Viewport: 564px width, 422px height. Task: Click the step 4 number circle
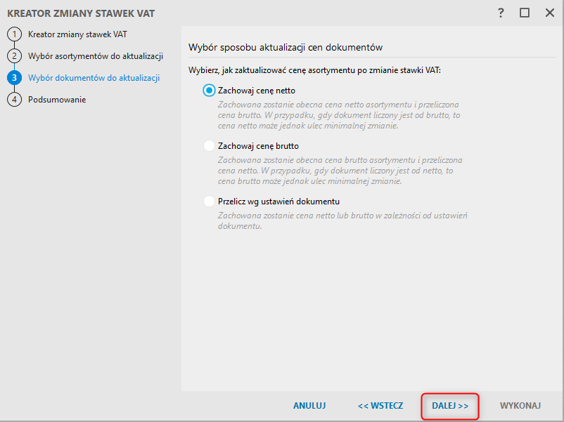click(x=14, y=99)
